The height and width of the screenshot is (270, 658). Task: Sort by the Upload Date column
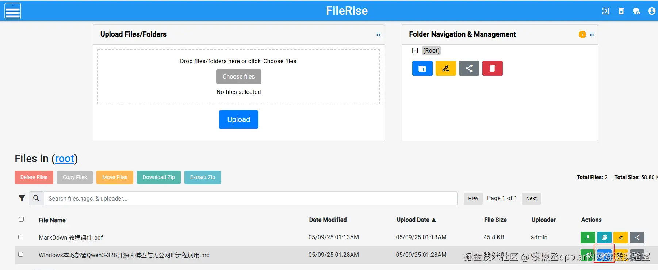[416, 220]
